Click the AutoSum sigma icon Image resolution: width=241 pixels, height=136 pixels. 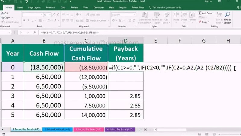coord(200,13)
